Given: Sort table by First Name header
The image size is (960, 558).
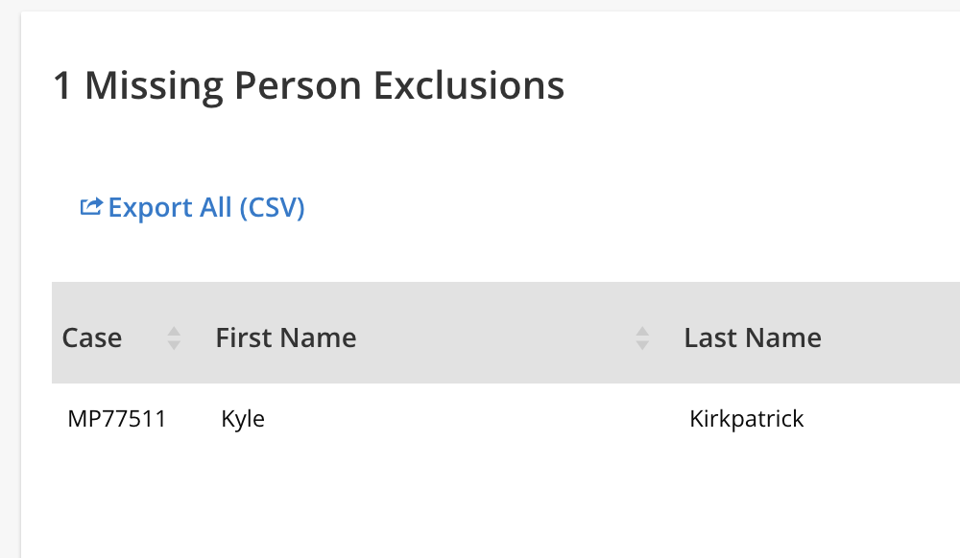Looking at the screenshot, I should point(286,337).
